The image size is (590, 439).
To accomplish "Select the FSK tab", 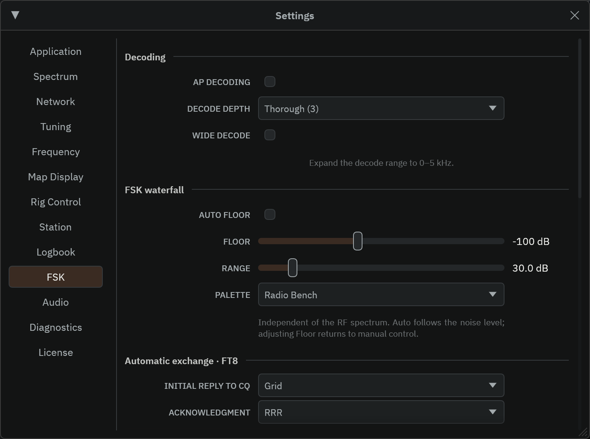I will [56, 277].
